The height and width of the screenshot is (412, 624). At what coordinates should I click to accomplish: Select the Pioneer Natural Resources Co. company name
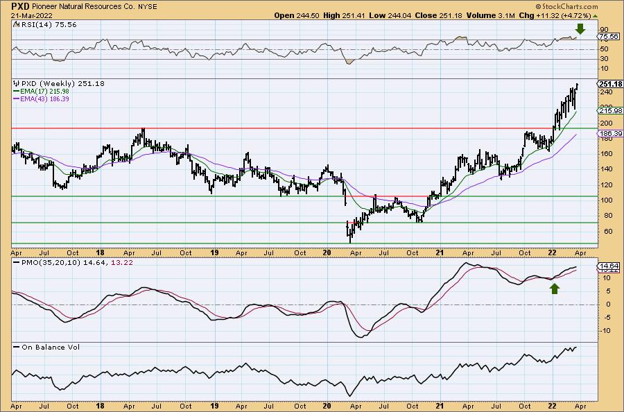click(x=82, y=7)
